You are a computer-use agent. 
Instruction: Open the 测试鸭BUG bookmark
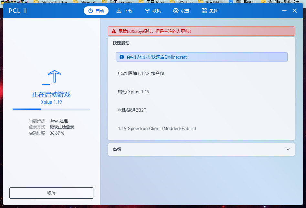click(242, 2)
